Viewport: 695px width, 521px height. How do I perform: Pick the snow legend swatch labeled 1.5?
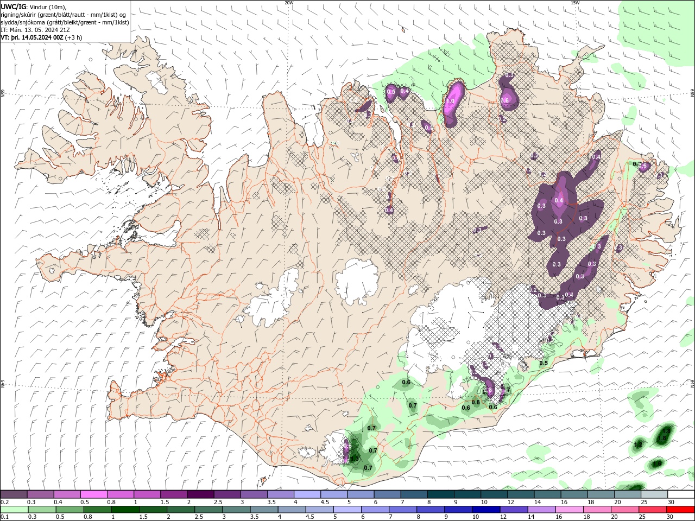click(173, 494)
